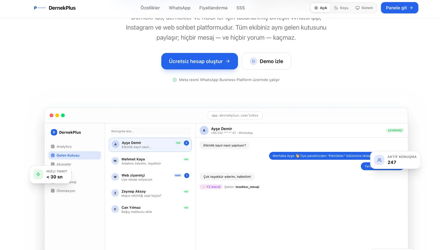The height and width of the screenshot is (250, 440).
Task: Click the DernekPlus logo in header
Action: point(55,8)
